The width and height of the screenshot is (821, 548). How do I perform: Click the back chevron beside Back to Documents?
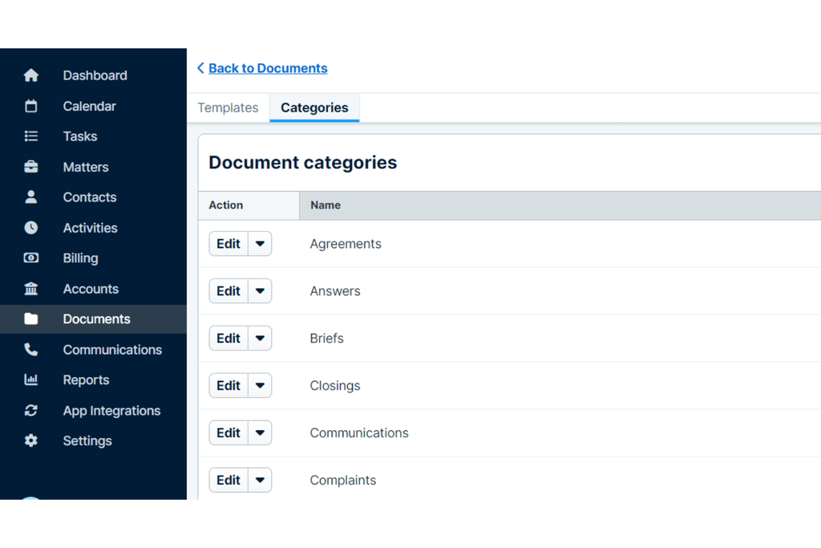(200, 68)
